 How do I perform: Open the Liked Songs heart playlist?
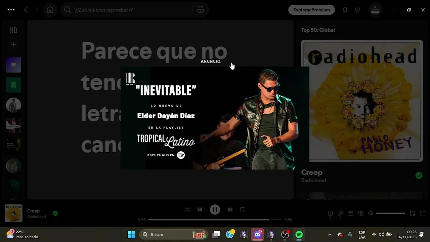coord(13,65)
